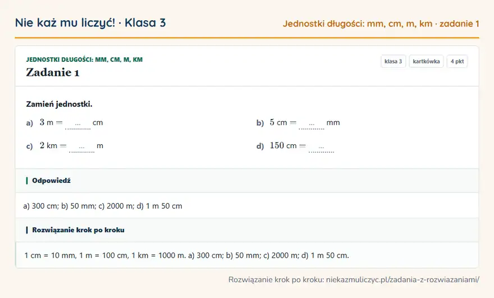The height and width of the screenshot is (298, 494).
Task: Select the '4 pkt' points badge
Action: pos(457,61)
